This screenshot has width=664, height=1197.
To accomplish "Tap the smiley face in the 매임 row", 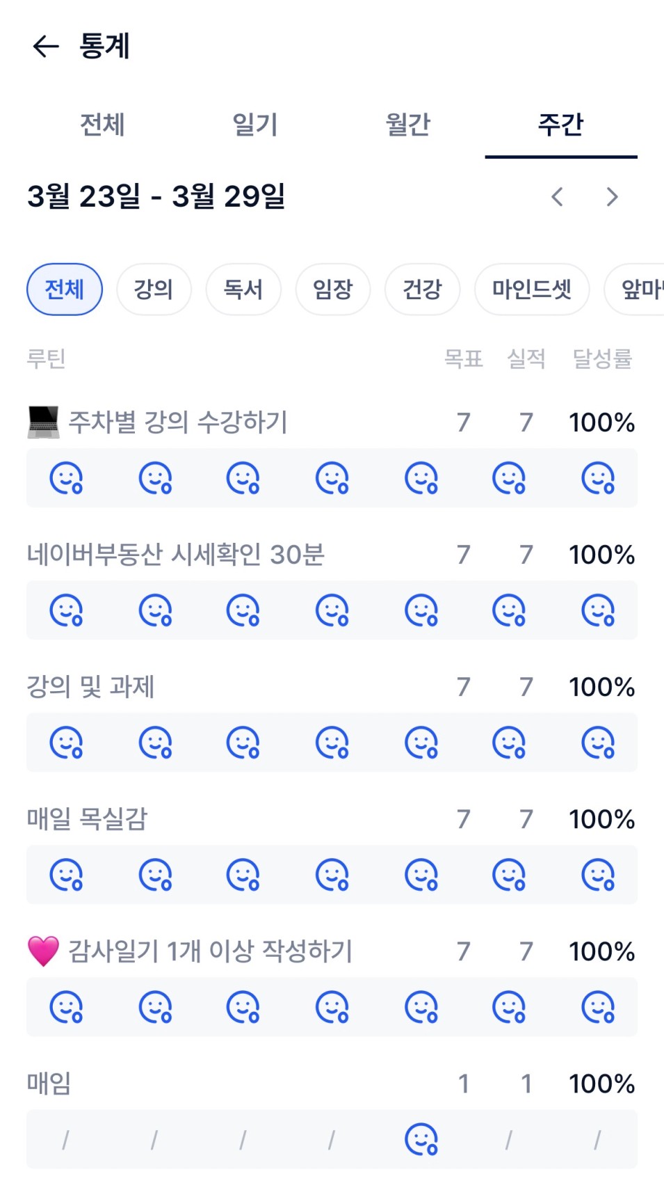I will pyautogui.click(x=421, y=1139).
